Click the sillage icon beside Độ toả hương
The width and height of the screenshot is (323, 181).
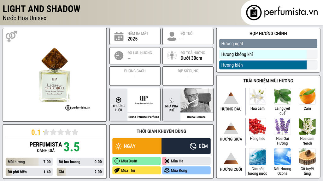point(172,56)
